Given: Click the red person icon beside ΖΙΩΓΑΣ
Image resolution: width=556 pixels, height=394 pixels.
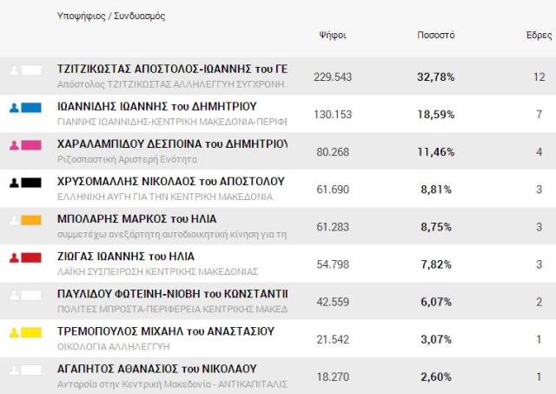Looking at the screenshot, I should coord(14,257).
